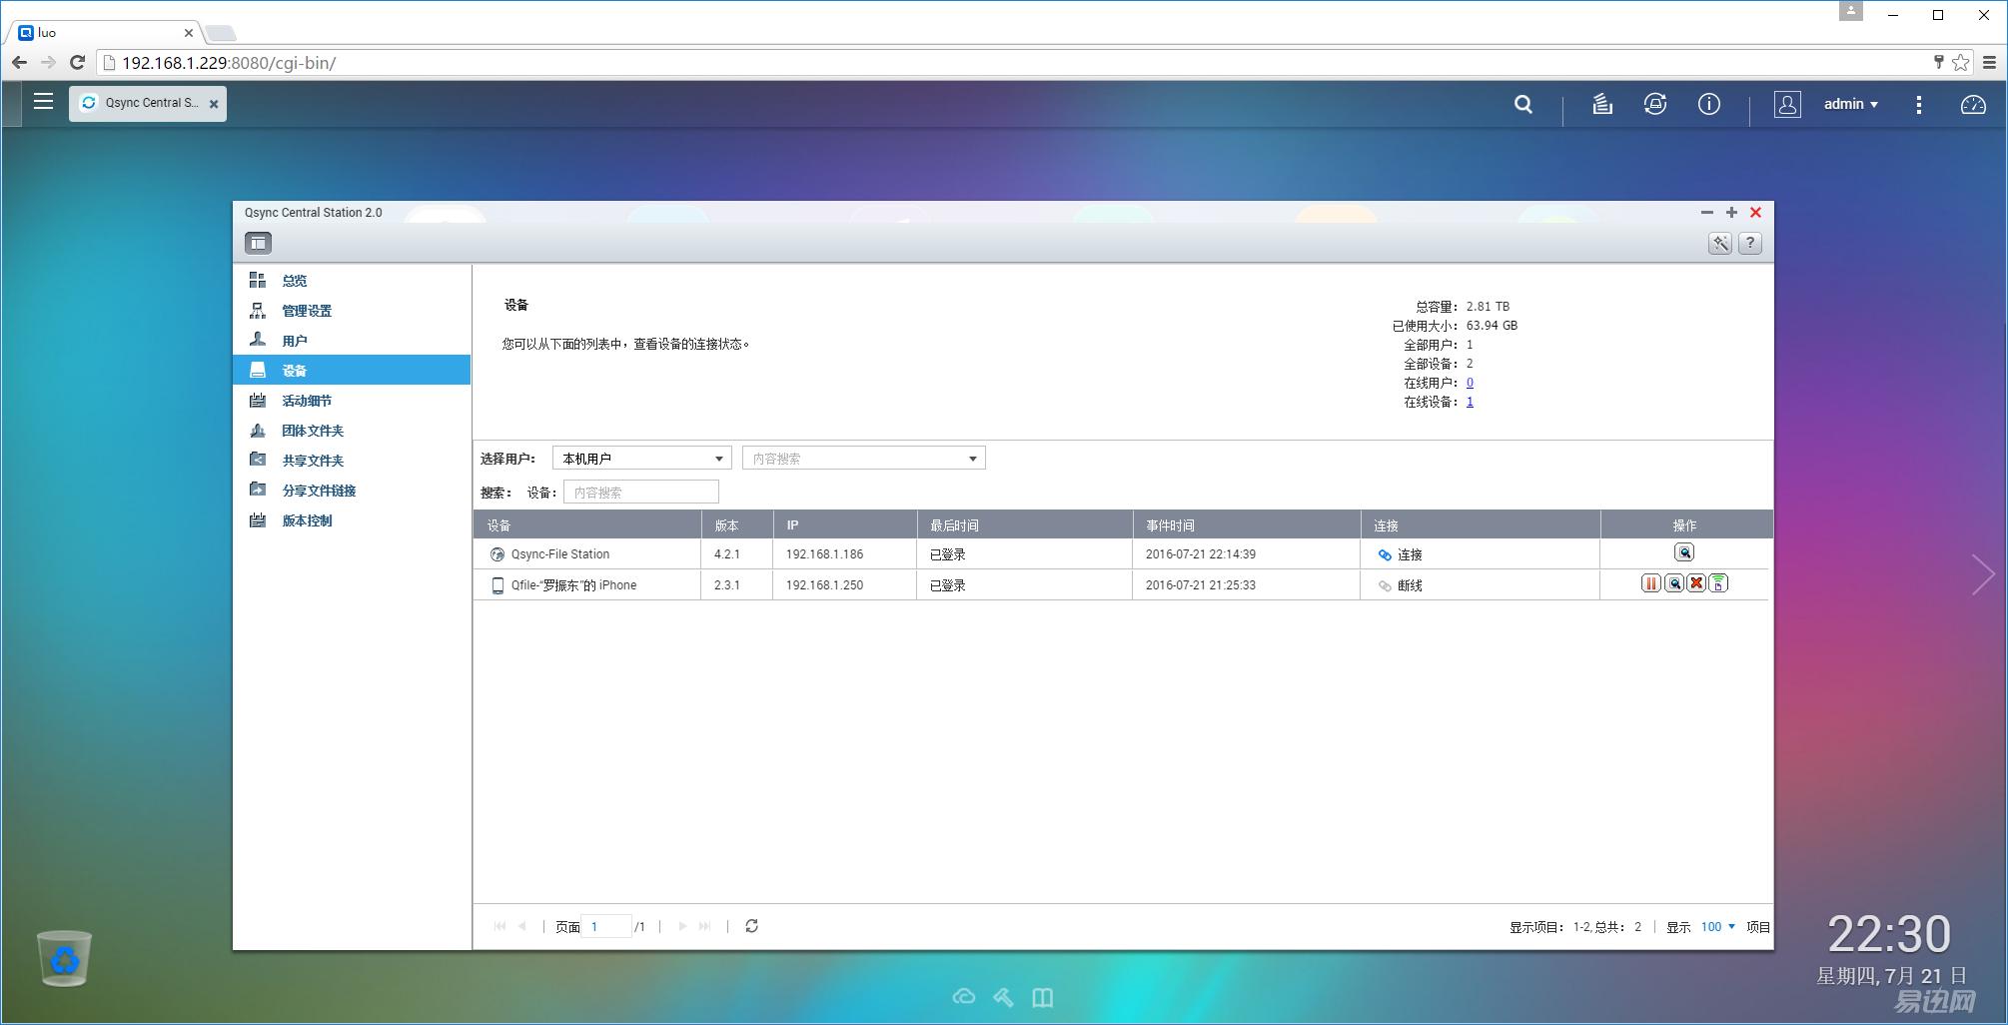This screenshot has width=2008, height=1025.
Task: Pause sync for the iPhone device
Action: coord(1651,583)
